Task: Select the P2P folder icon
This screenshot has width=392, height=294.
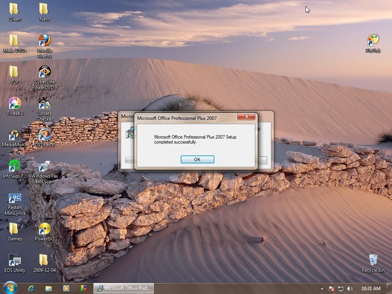Action: [x=15, y=75]
